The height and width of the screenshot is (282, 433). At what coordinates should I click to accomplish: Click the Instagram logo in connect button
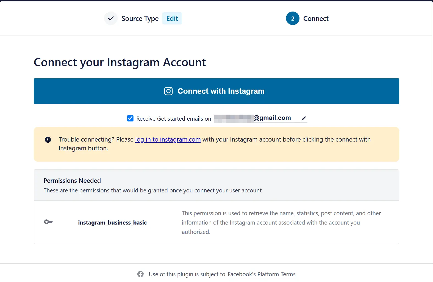point(168,91)
